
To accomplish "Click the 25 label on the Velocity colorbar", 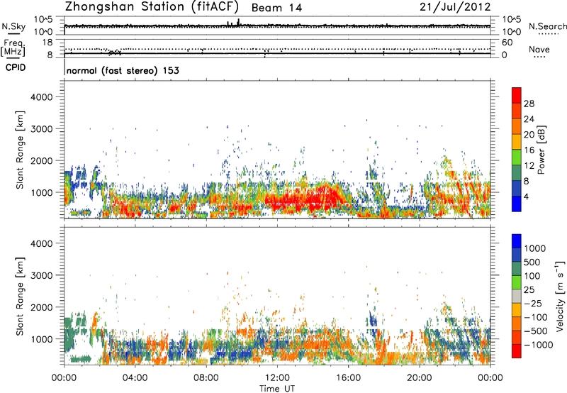I will click(x=530, y=289).
